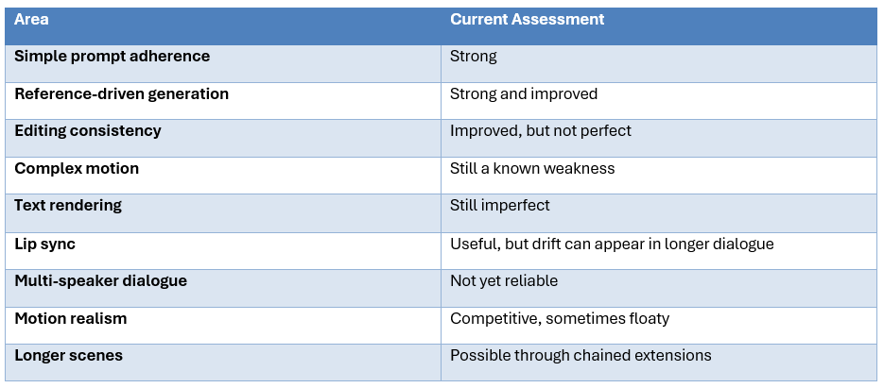This screenshot has width=884, height=388.
Task: Select the drift in longer dialogue cell
Action: [x=659, y=251]
